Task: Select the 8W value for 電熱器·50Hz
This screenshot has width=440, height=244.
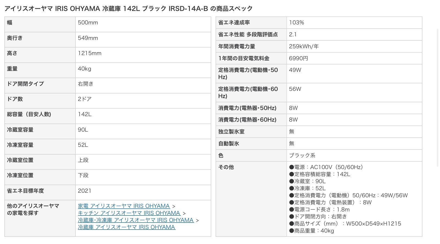Action: [293, 108]
